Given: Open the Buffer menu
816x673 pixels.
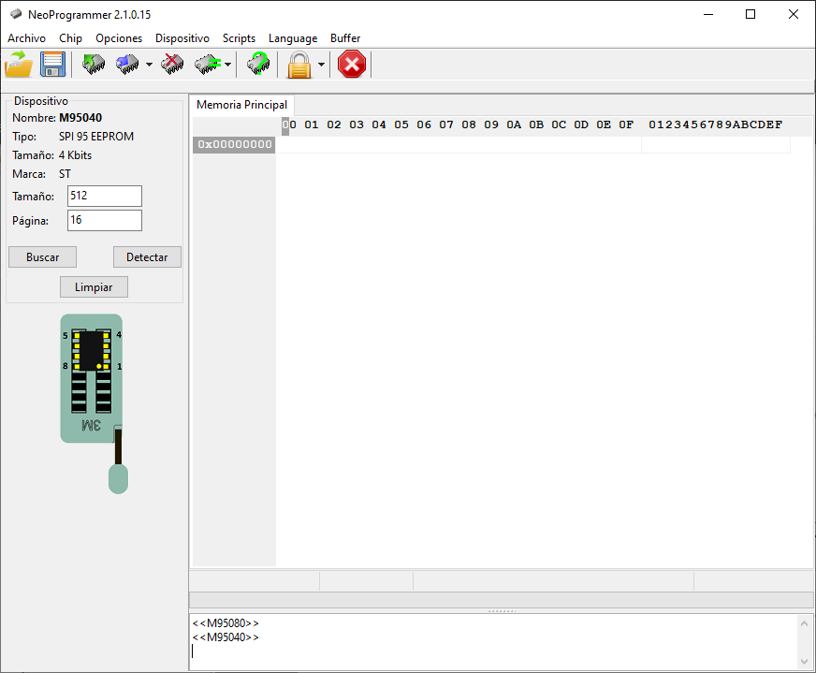Looking at the screenshot, I should click(345, 38).
